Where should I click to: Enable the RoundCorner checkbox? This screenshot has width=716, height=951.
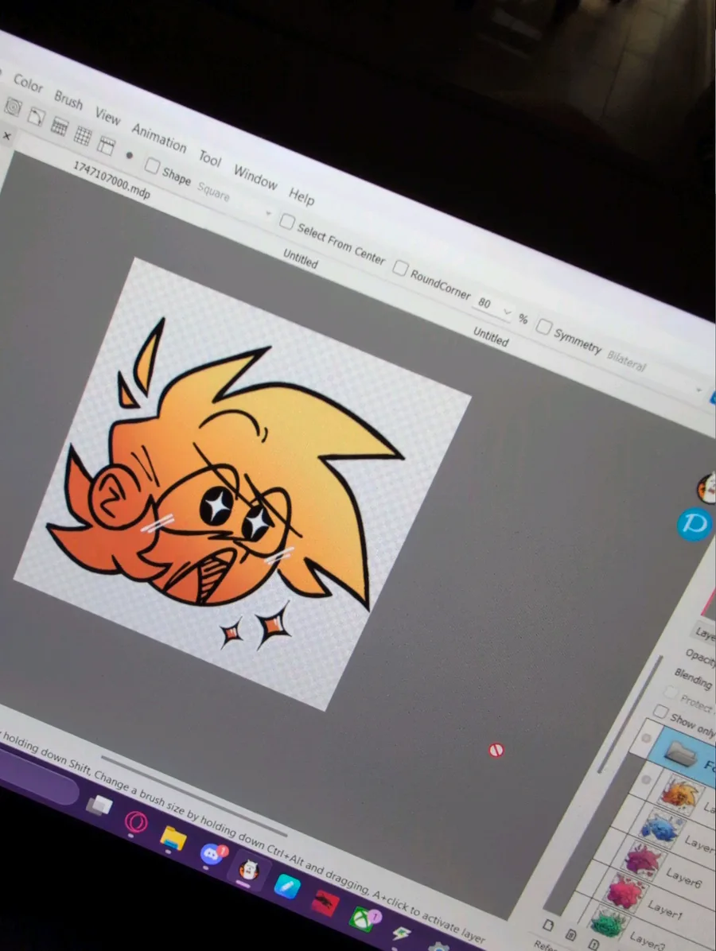pos(400,268)
